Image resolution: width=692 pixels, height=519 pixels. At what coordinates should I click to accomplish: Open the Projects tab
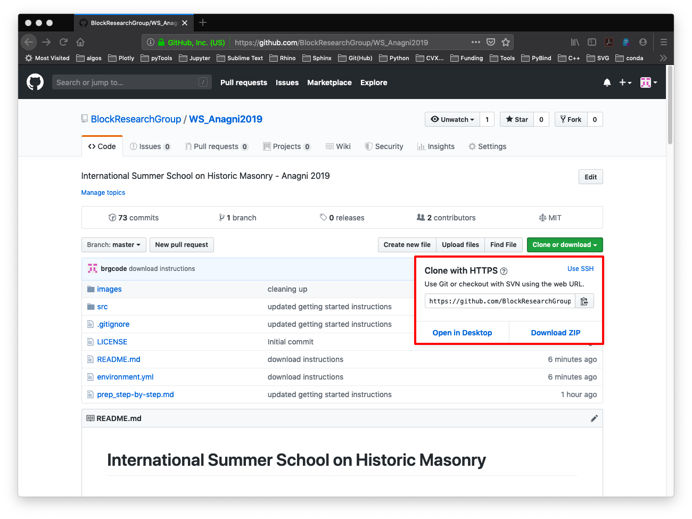[287, 146]
